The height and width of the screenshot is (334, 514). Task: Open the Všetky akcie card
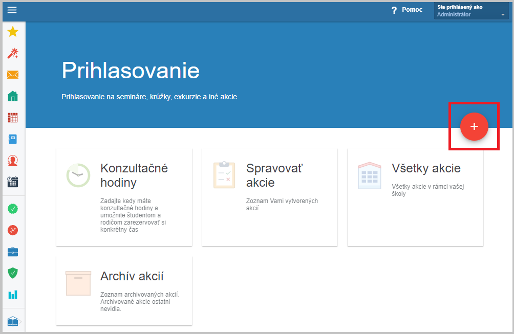pos(415,197)
